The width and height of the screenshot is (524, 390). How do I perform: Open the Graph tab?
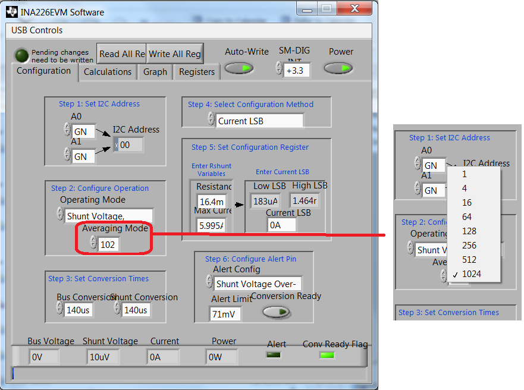click(155, 72)
